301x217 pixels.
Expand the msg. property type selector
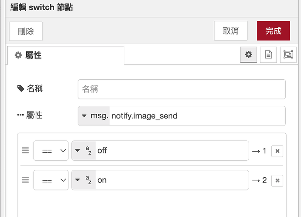tap(94, 116)
